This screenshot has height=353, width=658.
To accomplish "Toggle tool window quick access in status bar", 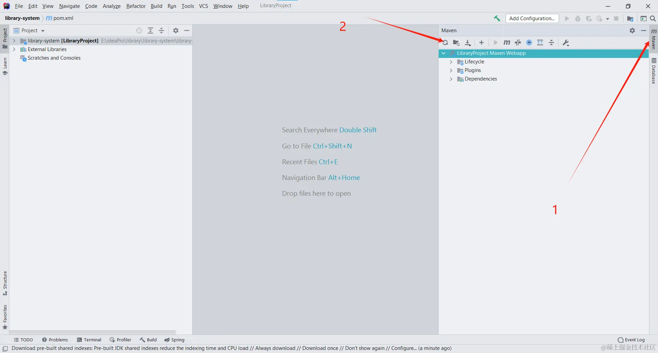I will coord(5,349).
